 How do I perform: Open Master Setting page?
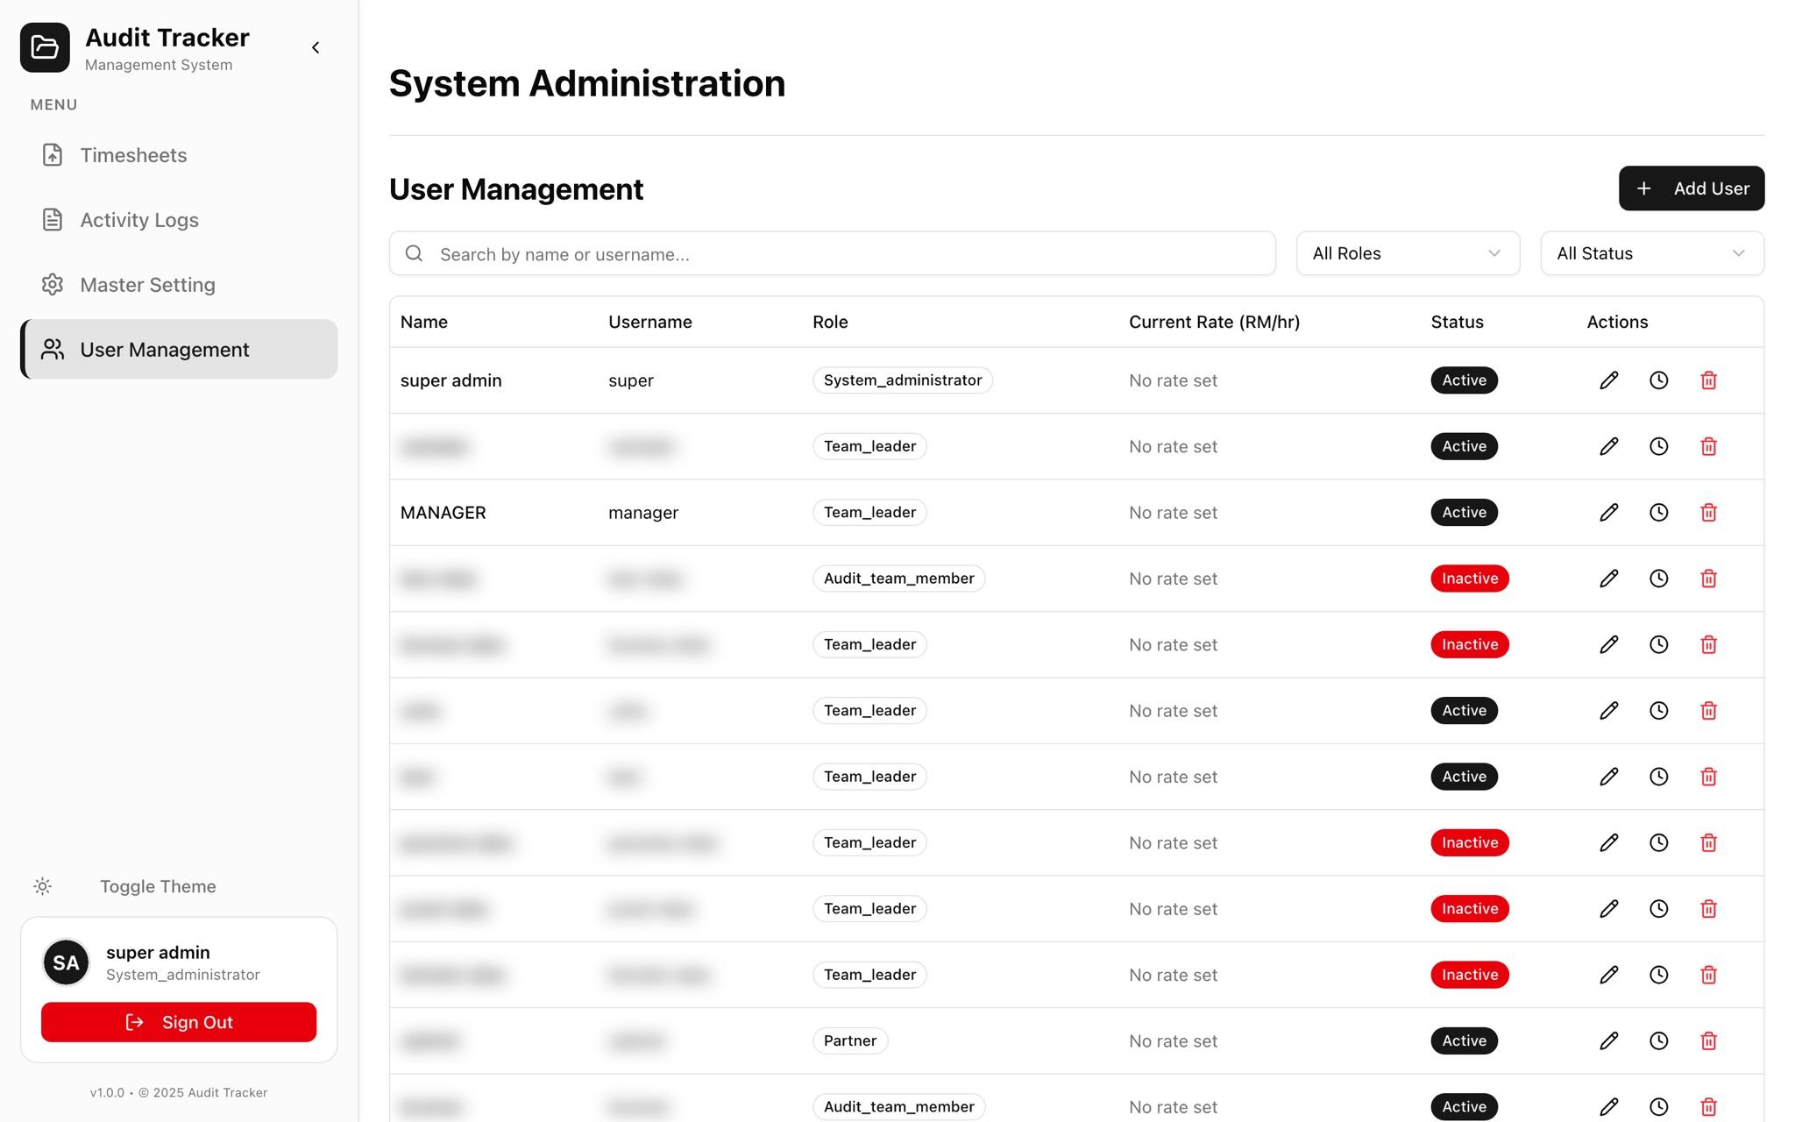(x=179, y=285)
